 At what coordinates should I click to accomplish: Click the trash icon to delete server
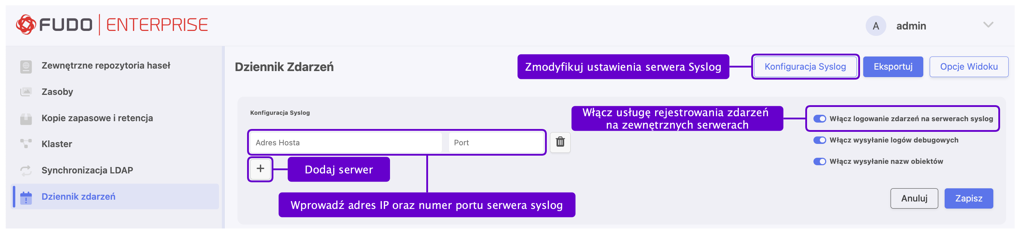(x=560, y=142)
